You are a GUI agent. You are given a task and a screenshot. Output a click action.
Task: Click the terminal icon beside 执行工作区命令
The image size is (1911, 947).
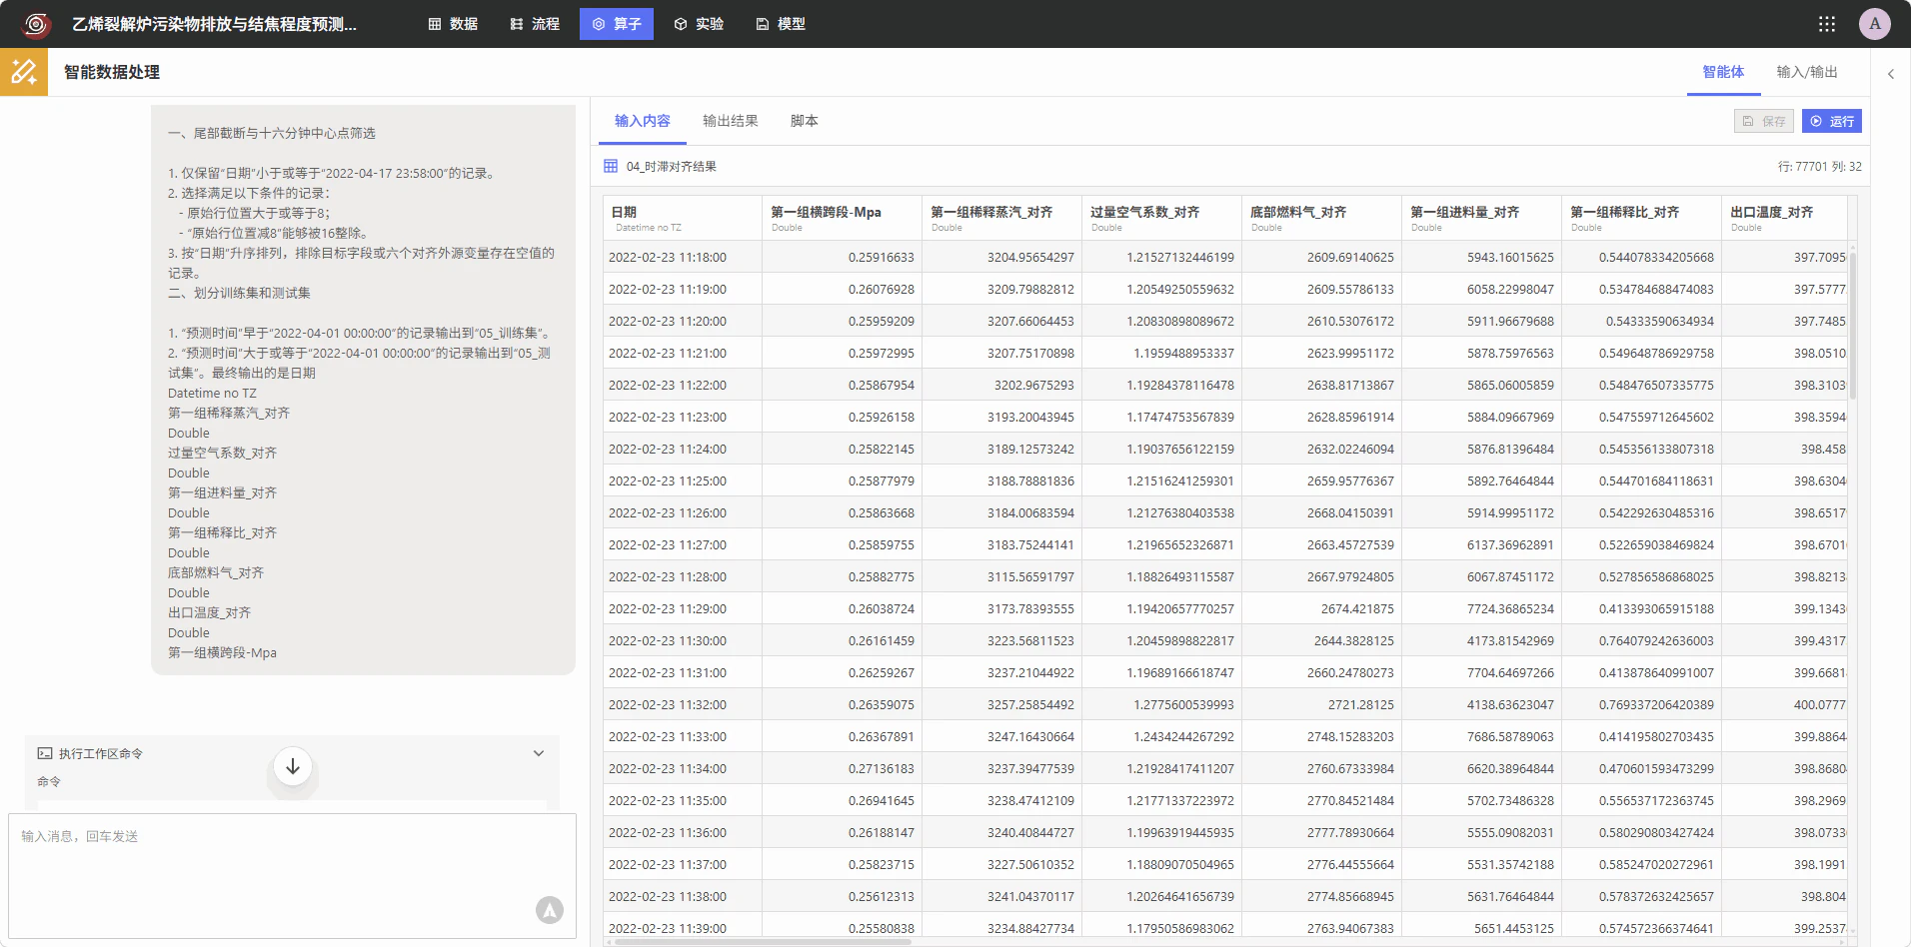pos(45,753)
